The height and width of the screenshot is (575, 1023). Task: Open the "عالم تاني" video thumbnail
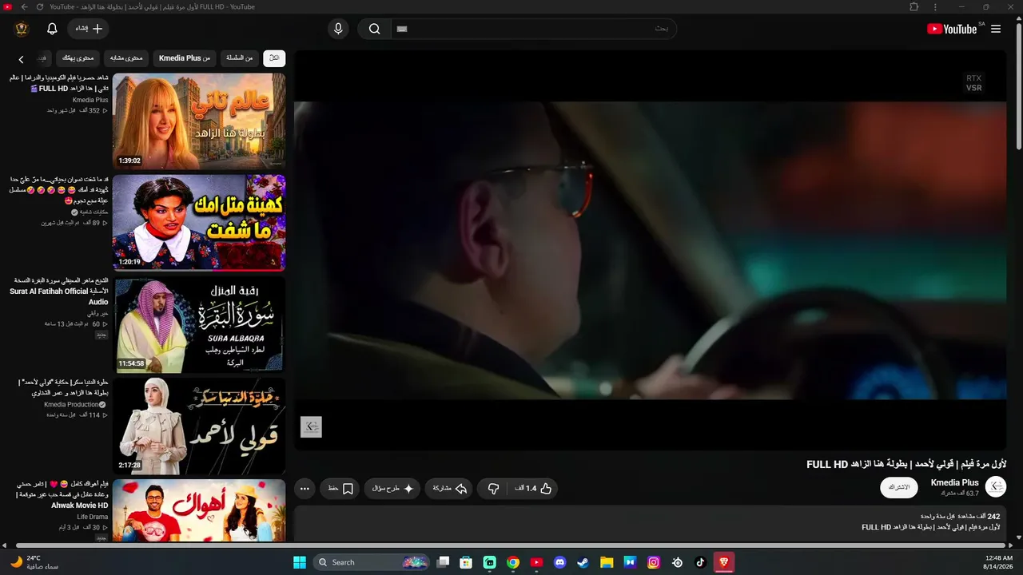click(x=199, y=121)
